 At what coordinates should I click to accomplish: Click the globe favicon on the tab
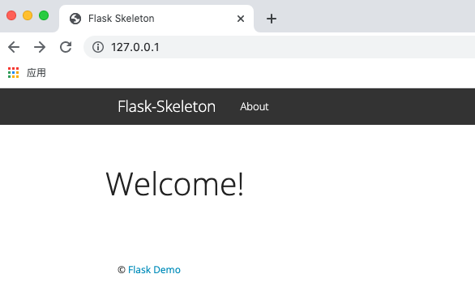click(75, 19)
